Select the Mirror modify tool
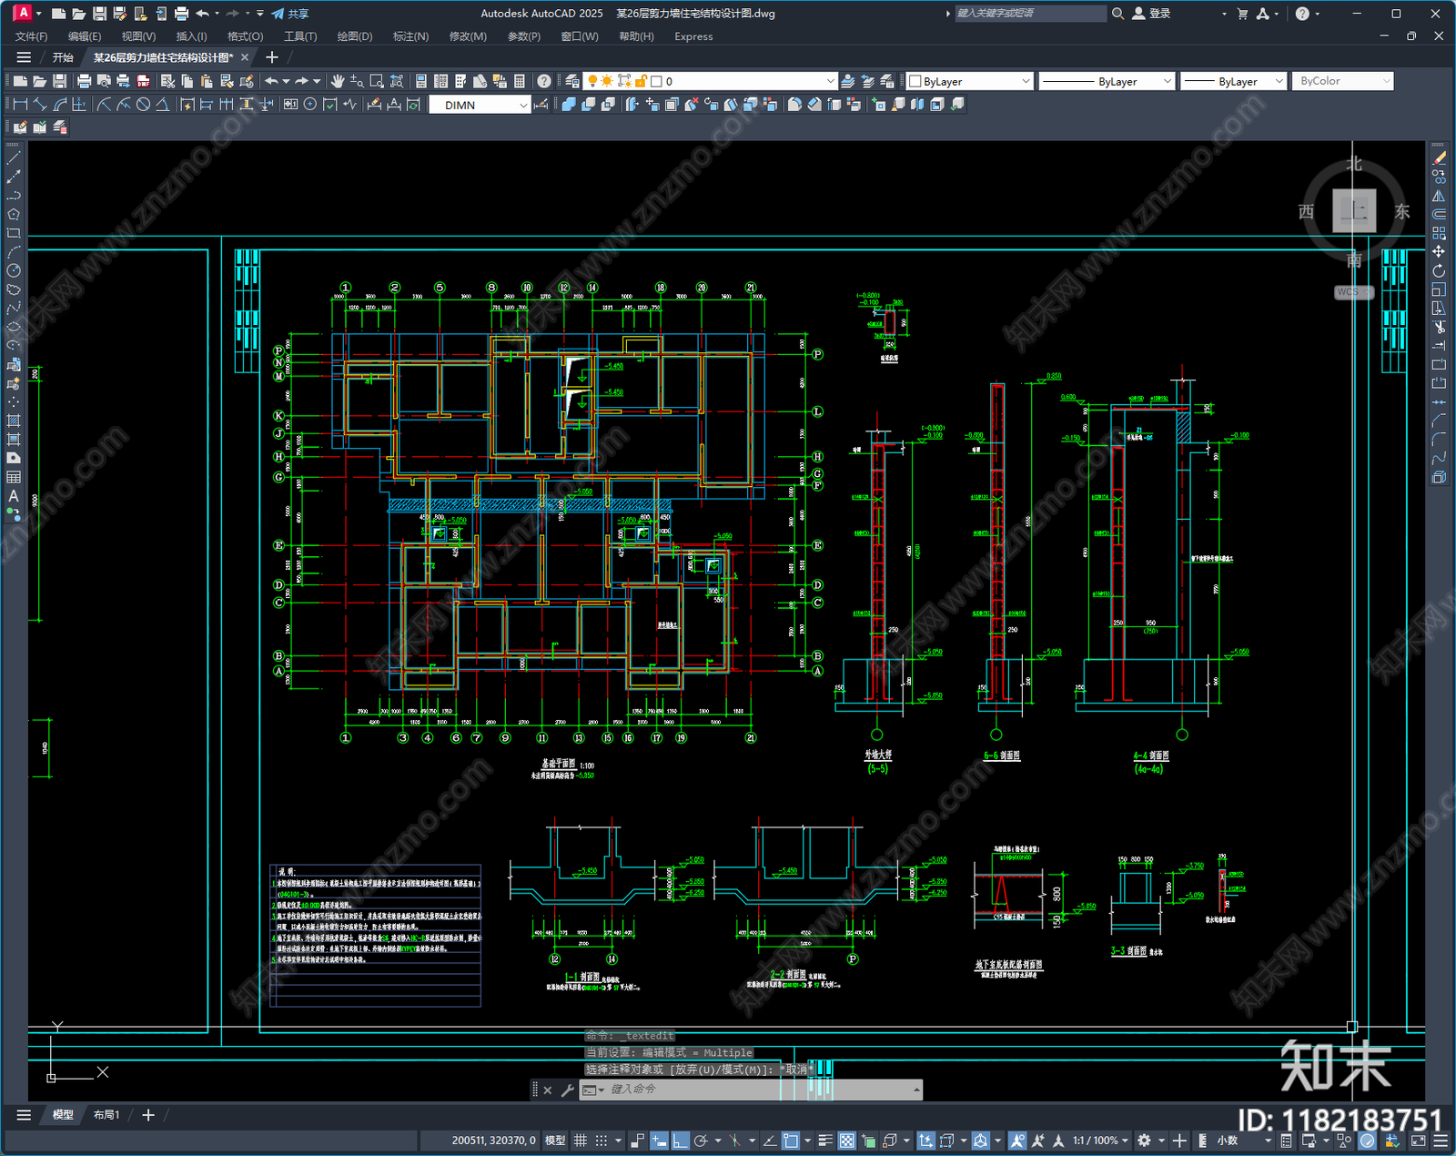Image resolution: width=1456 pixels, height=1156 pixels. pos(1439,196)
